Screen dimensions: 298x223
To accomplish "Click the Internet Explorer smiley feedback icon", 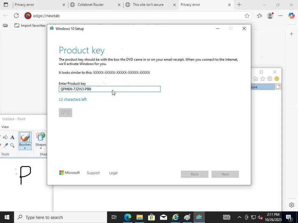I will (x=277, y=79).
